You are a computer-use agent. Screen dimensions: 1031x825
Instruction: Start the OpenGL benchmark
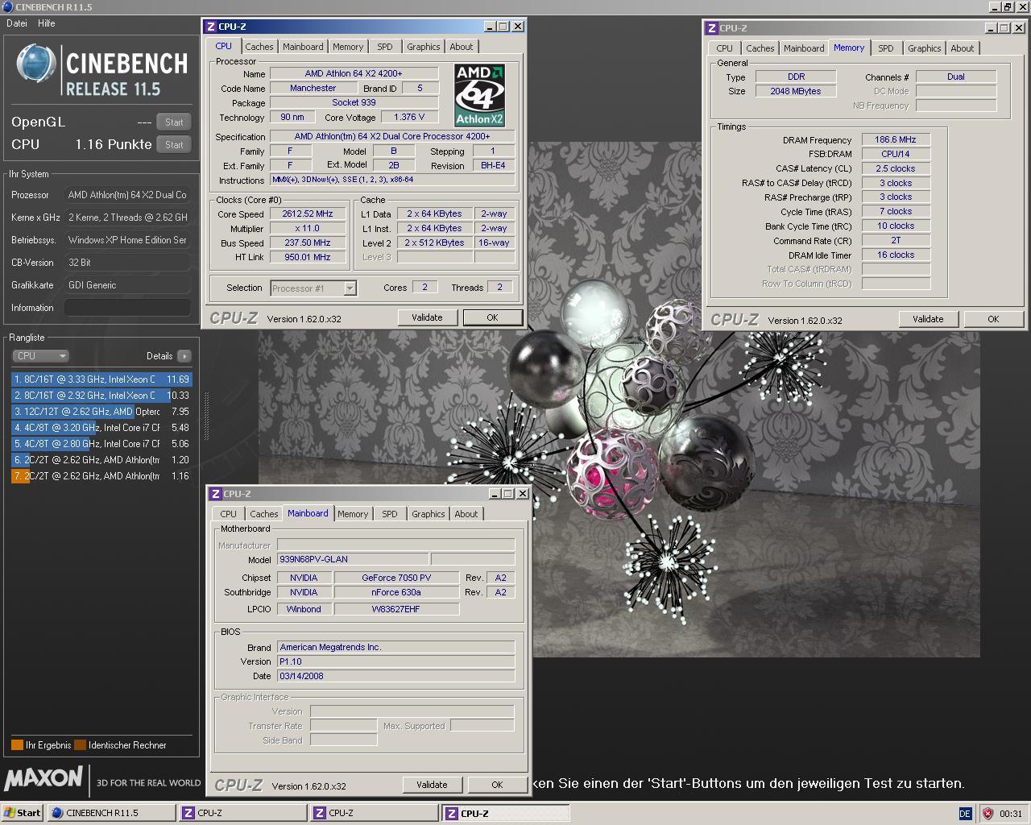pyautogui.click(x=174, y=122)
